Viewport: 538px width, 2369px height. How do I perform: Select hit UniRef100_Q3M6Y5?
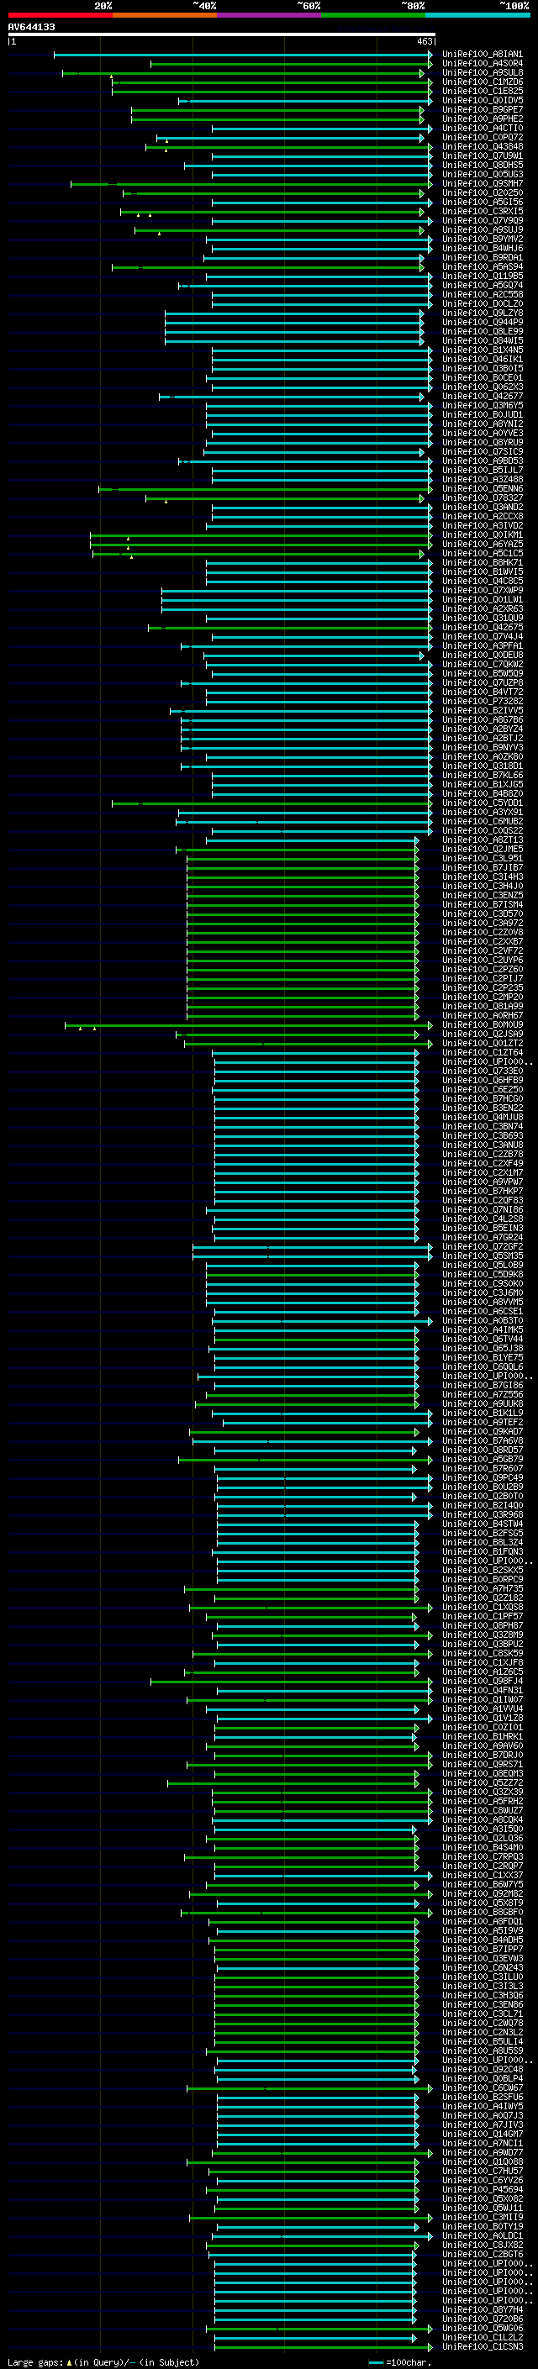tap(483, 406)
